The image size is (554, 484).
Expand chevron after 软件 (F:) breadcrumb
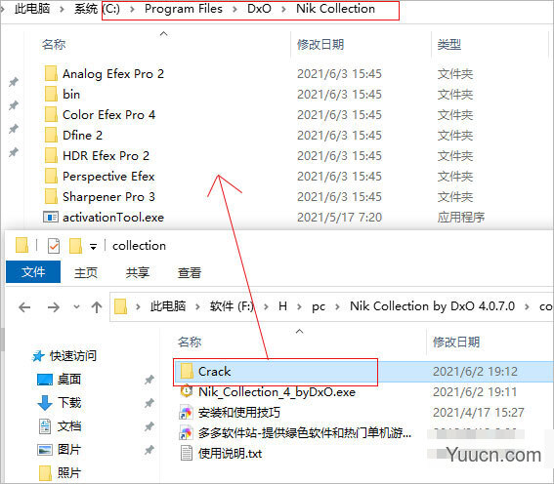click(266, 306)
